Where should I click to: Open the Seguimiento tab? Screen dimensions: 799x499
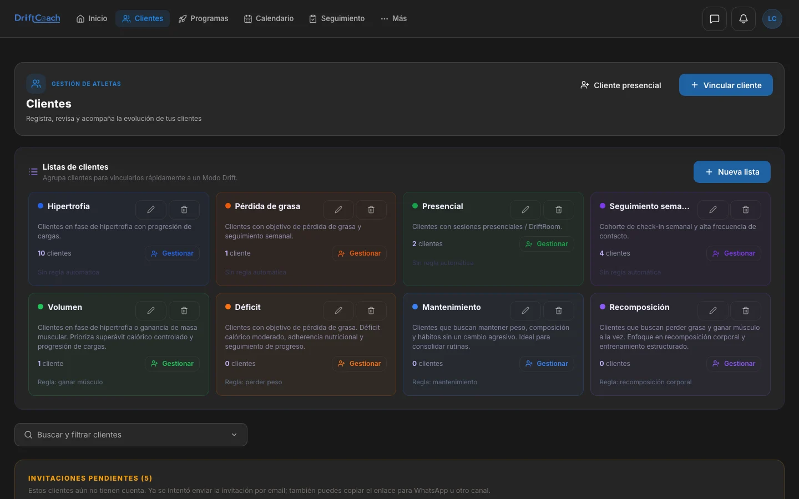(337, 19)
